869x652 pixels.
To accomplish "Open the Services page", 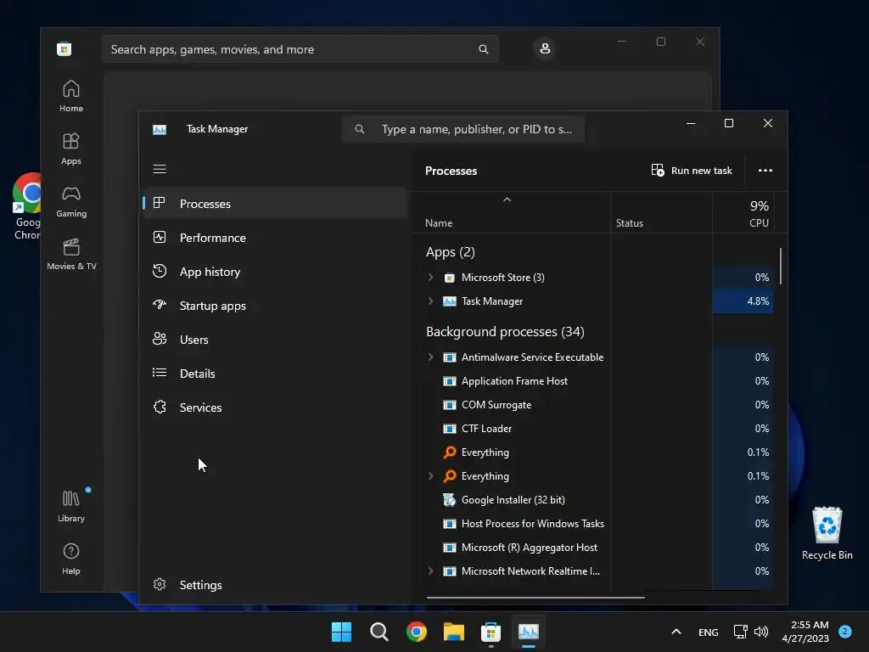I will tap(276, 407).
